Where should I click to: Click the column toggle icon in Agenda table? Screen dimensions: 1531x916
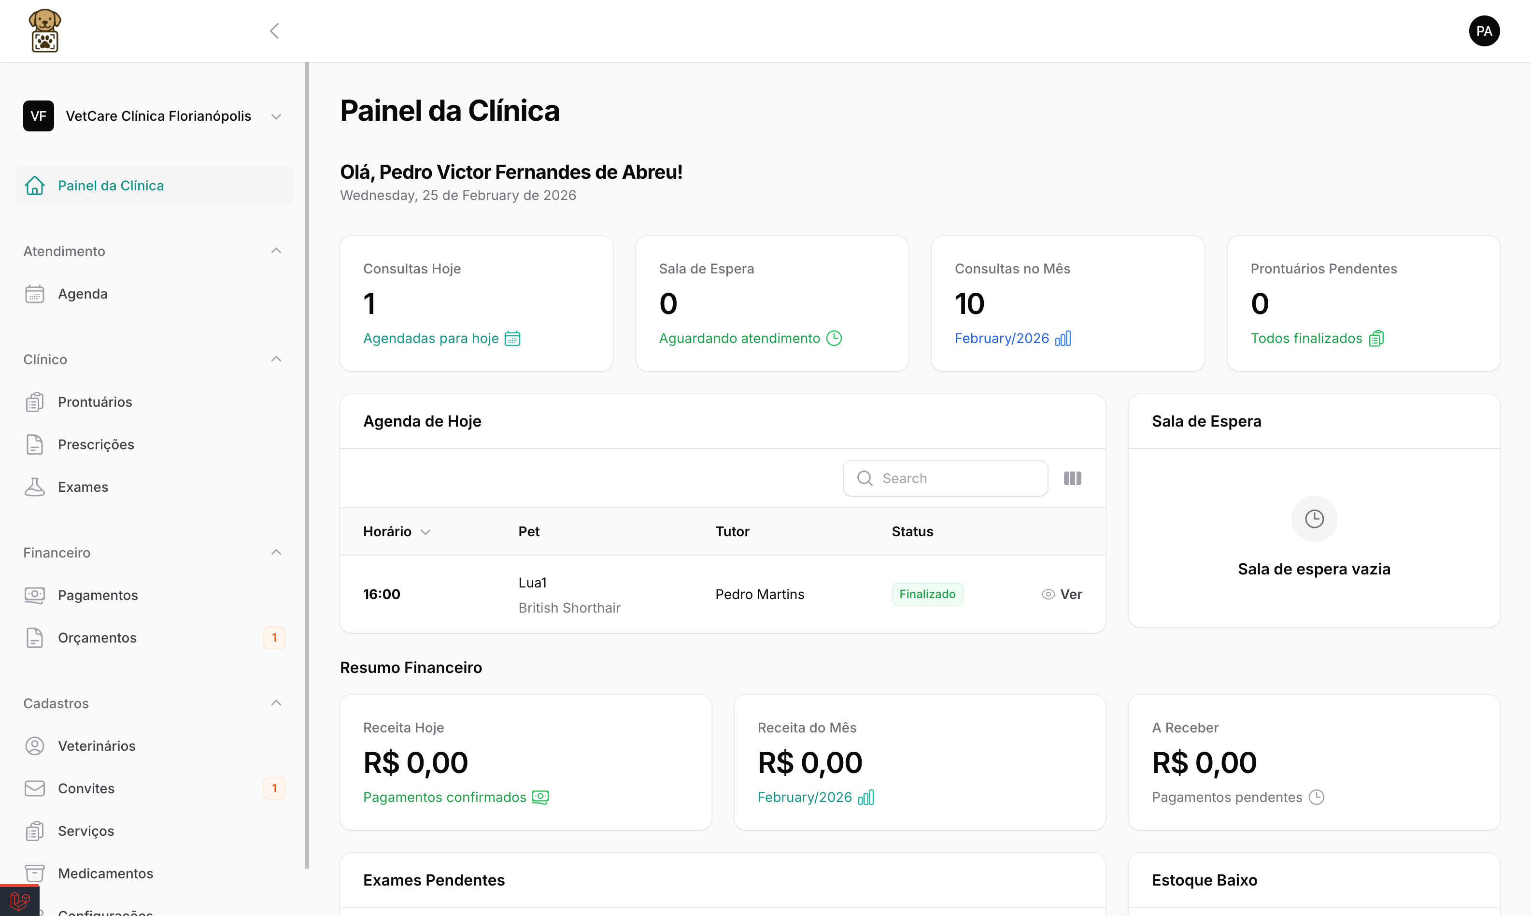1072,478
